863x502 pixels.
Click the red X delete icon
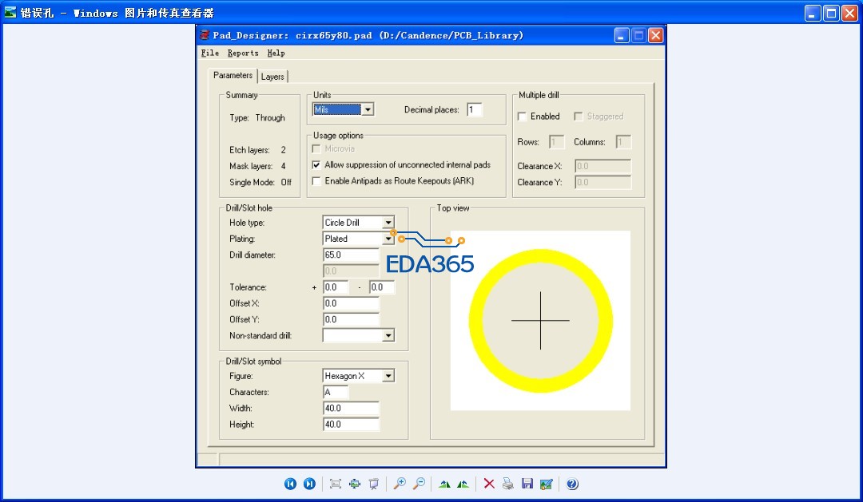pyautogui.click(x=489, y=484)
